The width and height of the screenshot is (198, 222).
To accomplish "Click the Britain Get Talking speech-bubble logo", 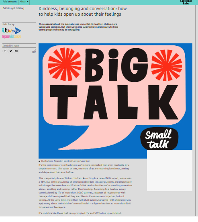I will (12, 37).
